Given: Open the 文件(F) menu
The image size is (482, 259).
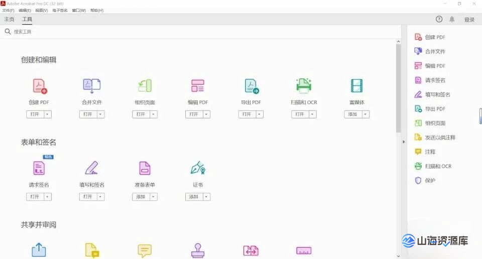Looking at the screenshot, I should (x=9, y=10).
